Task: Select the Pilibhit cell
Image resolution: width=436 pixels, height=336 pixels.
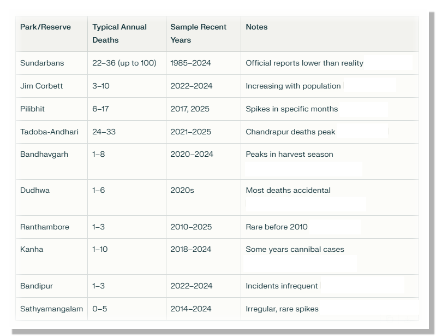Action: click(x=32, y=109)
